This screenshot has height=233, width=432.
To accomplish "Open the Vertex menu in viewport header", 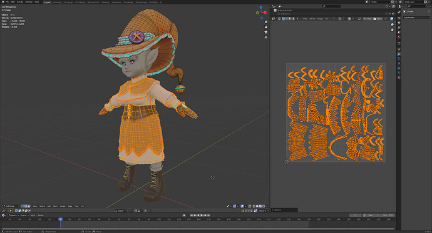I will point(63,206).
